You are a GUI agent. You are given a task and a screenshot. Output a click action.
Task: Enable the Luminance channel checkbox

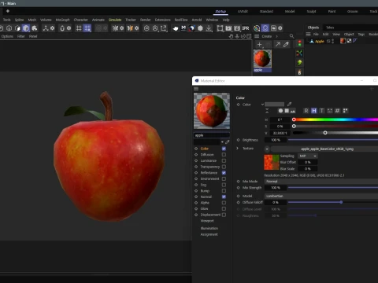[x=224, y=160]
